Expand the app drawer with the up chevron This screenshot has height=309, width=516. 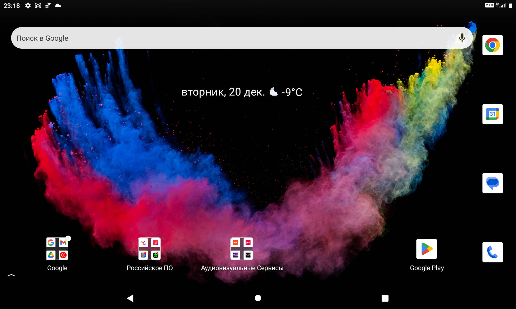[11, 275]
